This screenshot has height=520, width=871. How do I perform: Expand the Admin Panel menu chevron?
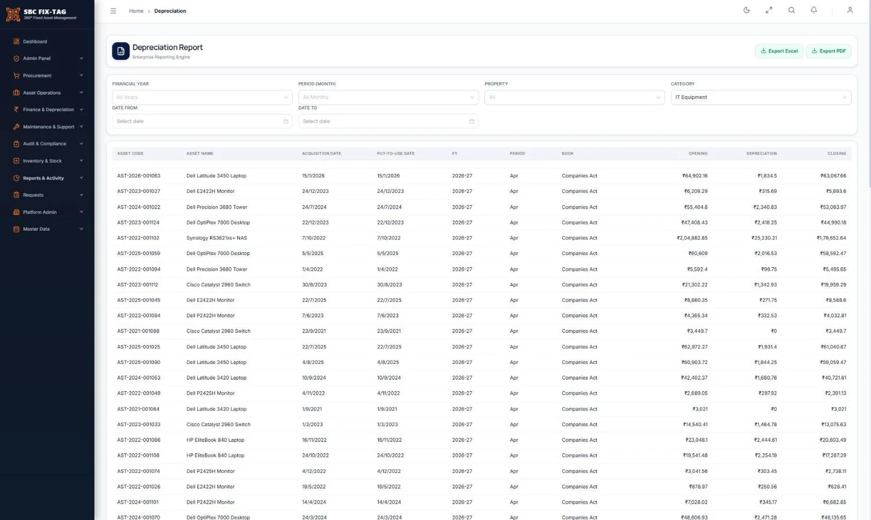(81, 59)
